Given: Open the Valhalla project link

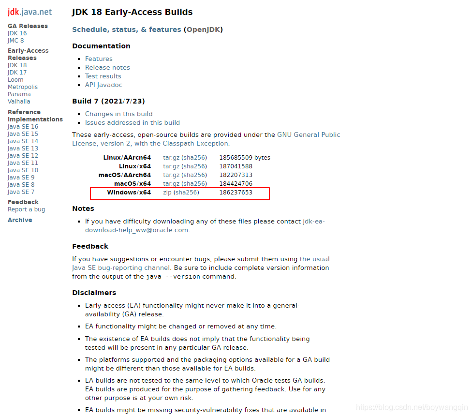Looking at the screenshot, I should 19,101.
